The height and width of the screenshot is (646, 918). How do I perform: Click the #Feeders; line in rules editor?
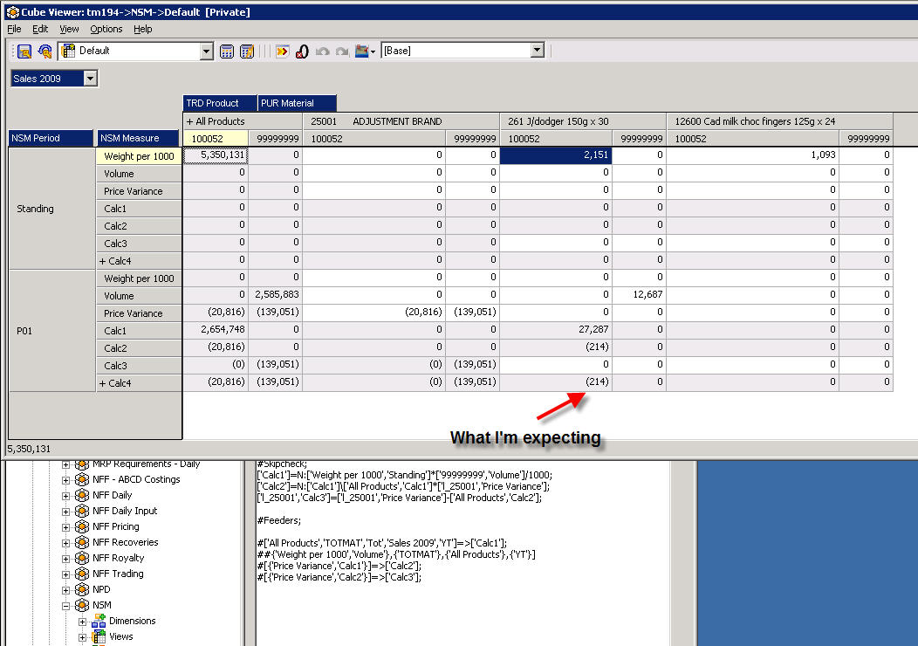tap(278, 520)
